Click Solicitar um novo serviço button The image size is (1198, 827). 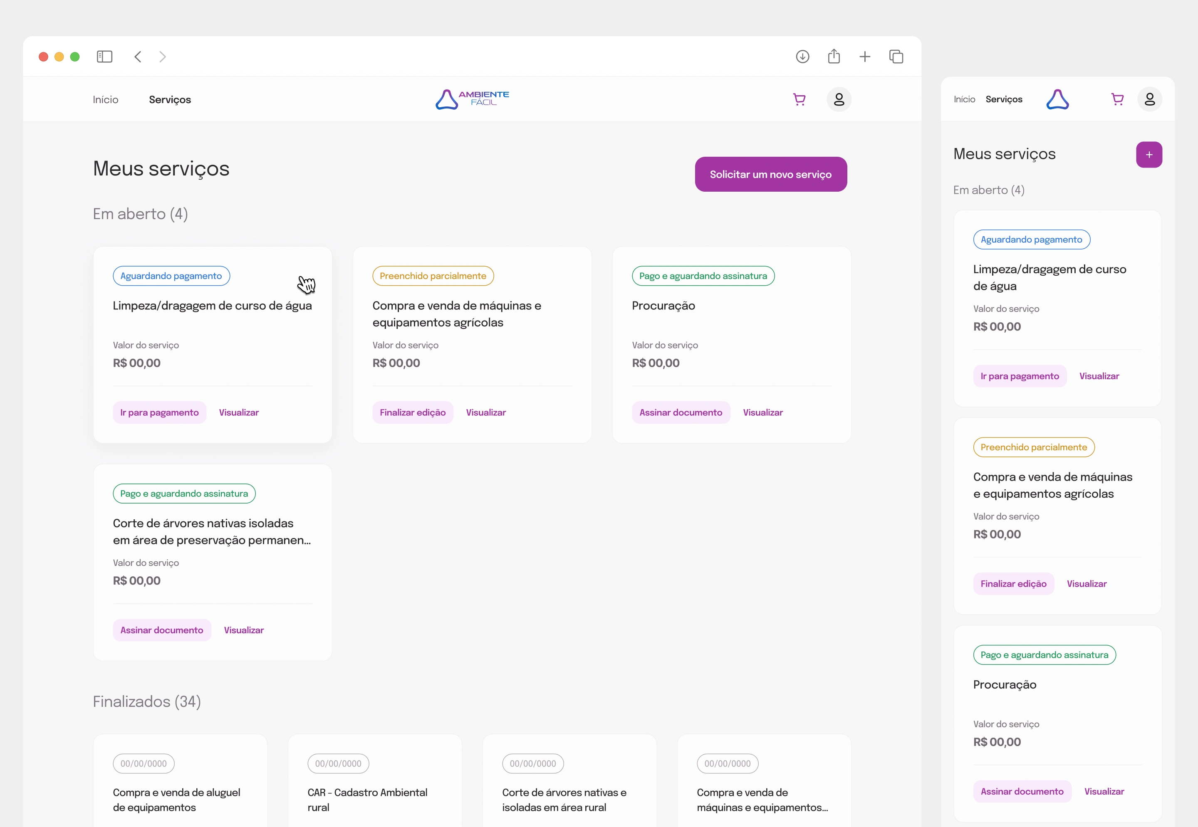[x=771, y=174]
